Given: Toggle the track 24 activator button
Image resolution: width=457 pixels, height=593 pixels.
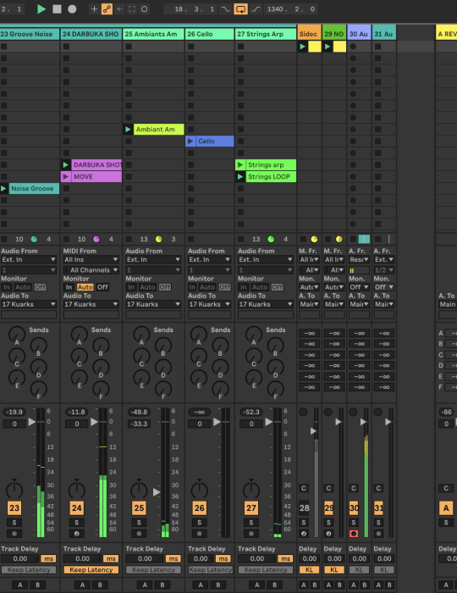Looking at the screenshot, I should 77,508.
